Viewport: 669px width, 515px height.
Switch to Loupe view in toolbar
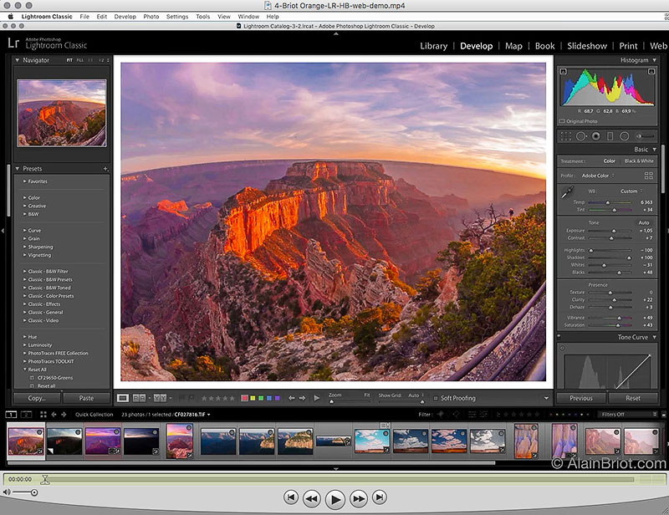click(123, 398)
